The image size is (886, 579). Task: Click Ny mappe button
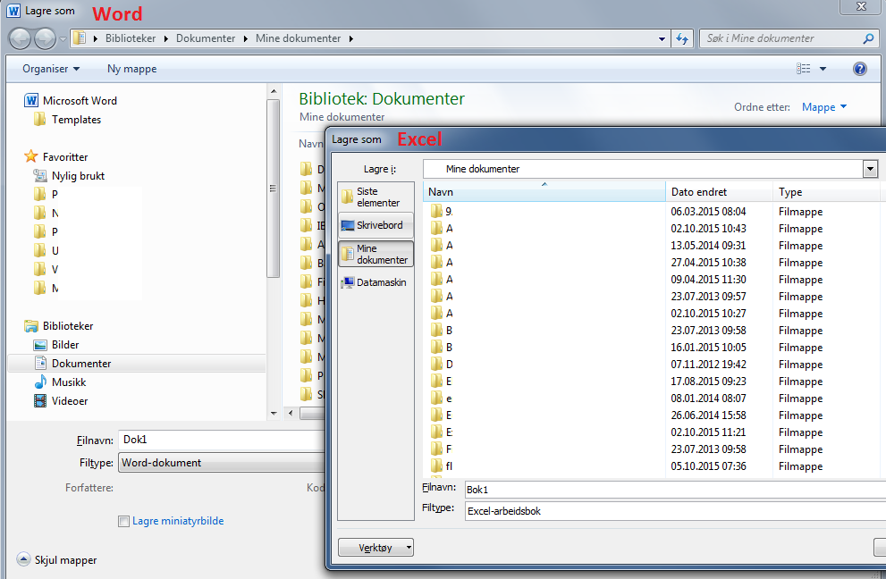[132, 69]
